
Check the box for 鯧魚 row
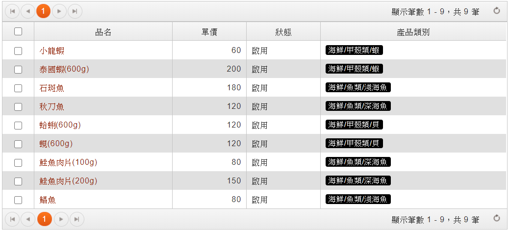tap(18, 200)
